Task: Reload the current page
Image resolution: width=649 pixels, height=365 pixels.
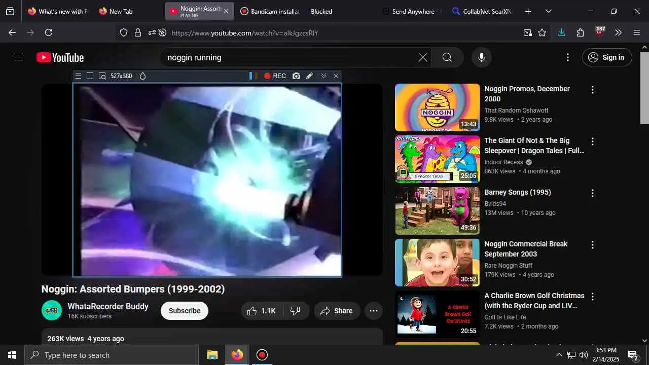Action: pos(49,32)
